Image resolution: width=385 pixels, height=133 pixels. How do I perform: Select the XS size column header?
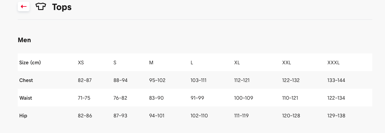[x=81, y=63]
